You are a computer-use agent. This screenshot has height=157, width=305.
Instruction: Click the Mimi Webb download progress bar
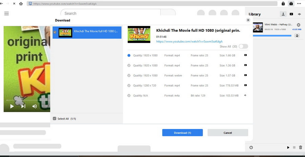(x=272, y=36)
